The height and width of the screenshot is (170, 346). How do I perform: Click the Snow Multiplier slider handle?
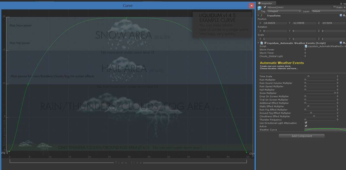pyautogui.click(x=334, y=93)
